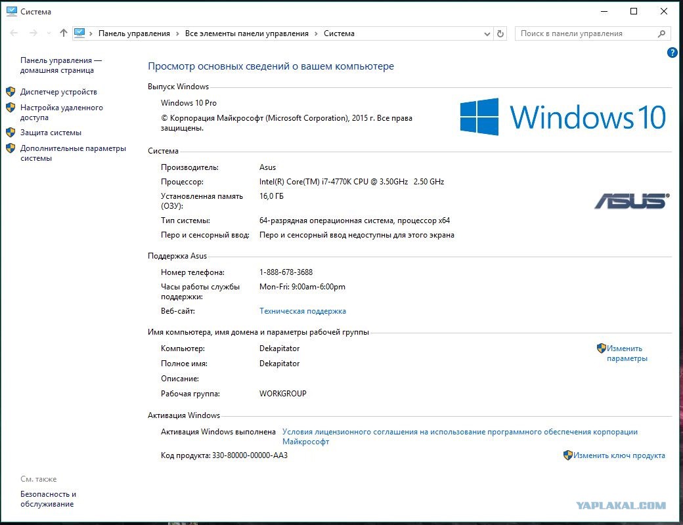Open Безопасность и обслуживание
This screenshot has height=525, width=683.
[x=48, y=499]
